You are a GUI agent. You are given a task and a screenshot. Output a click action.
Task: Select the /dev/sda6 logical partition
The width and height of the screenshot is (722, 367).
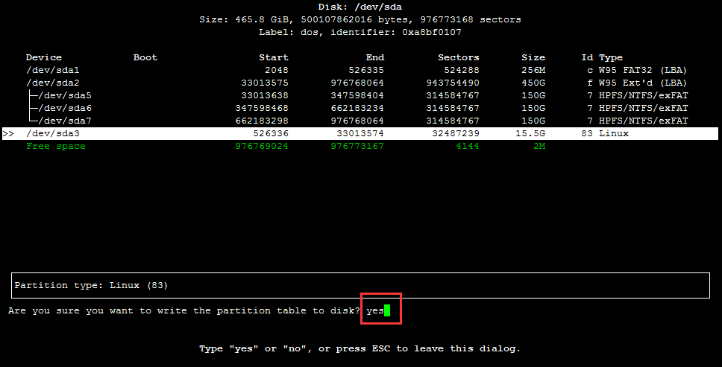[64, 108]
